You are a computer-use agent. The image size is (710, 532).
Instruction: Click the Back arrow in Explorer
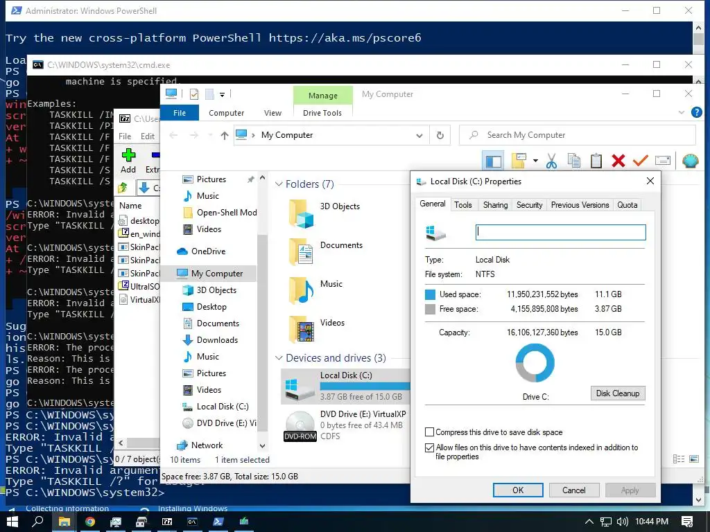click(x=173, y=135)
